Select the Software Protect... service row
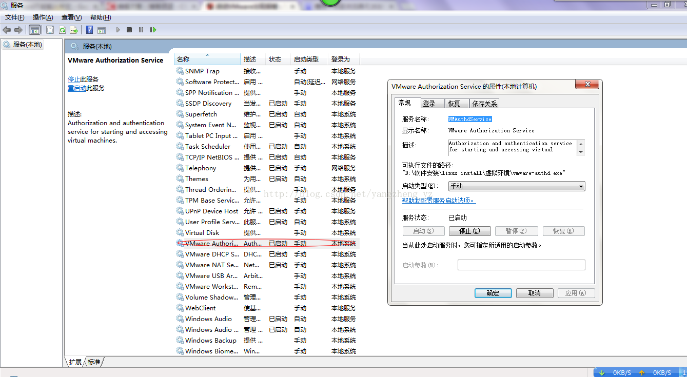687x377 pixels. [x=267, y=82]
